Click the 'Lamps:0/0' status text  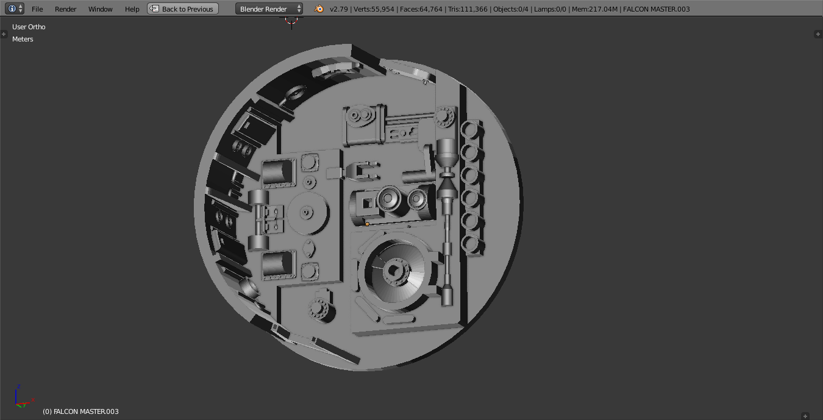[550, 9]
